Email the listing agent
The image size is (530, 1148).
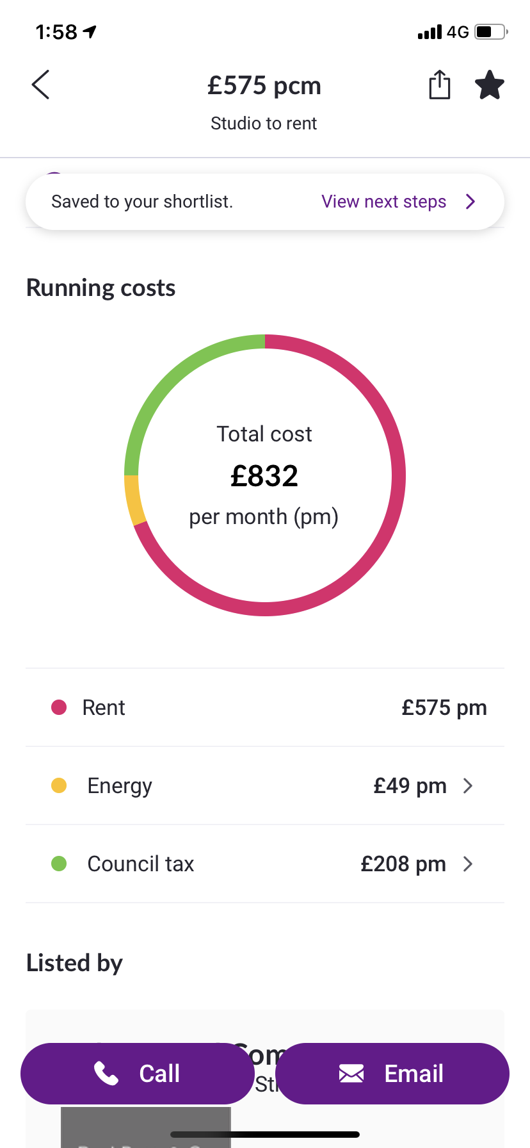[x=392, y=1073]
